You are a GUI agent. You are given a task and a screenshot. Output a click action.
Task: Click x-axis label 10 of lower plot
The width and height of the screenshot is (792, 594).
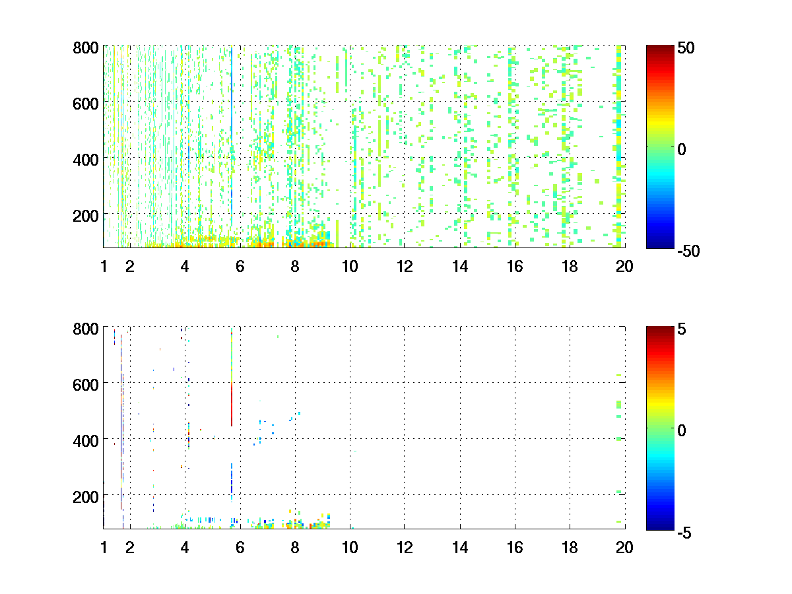[x=350, y=547]
